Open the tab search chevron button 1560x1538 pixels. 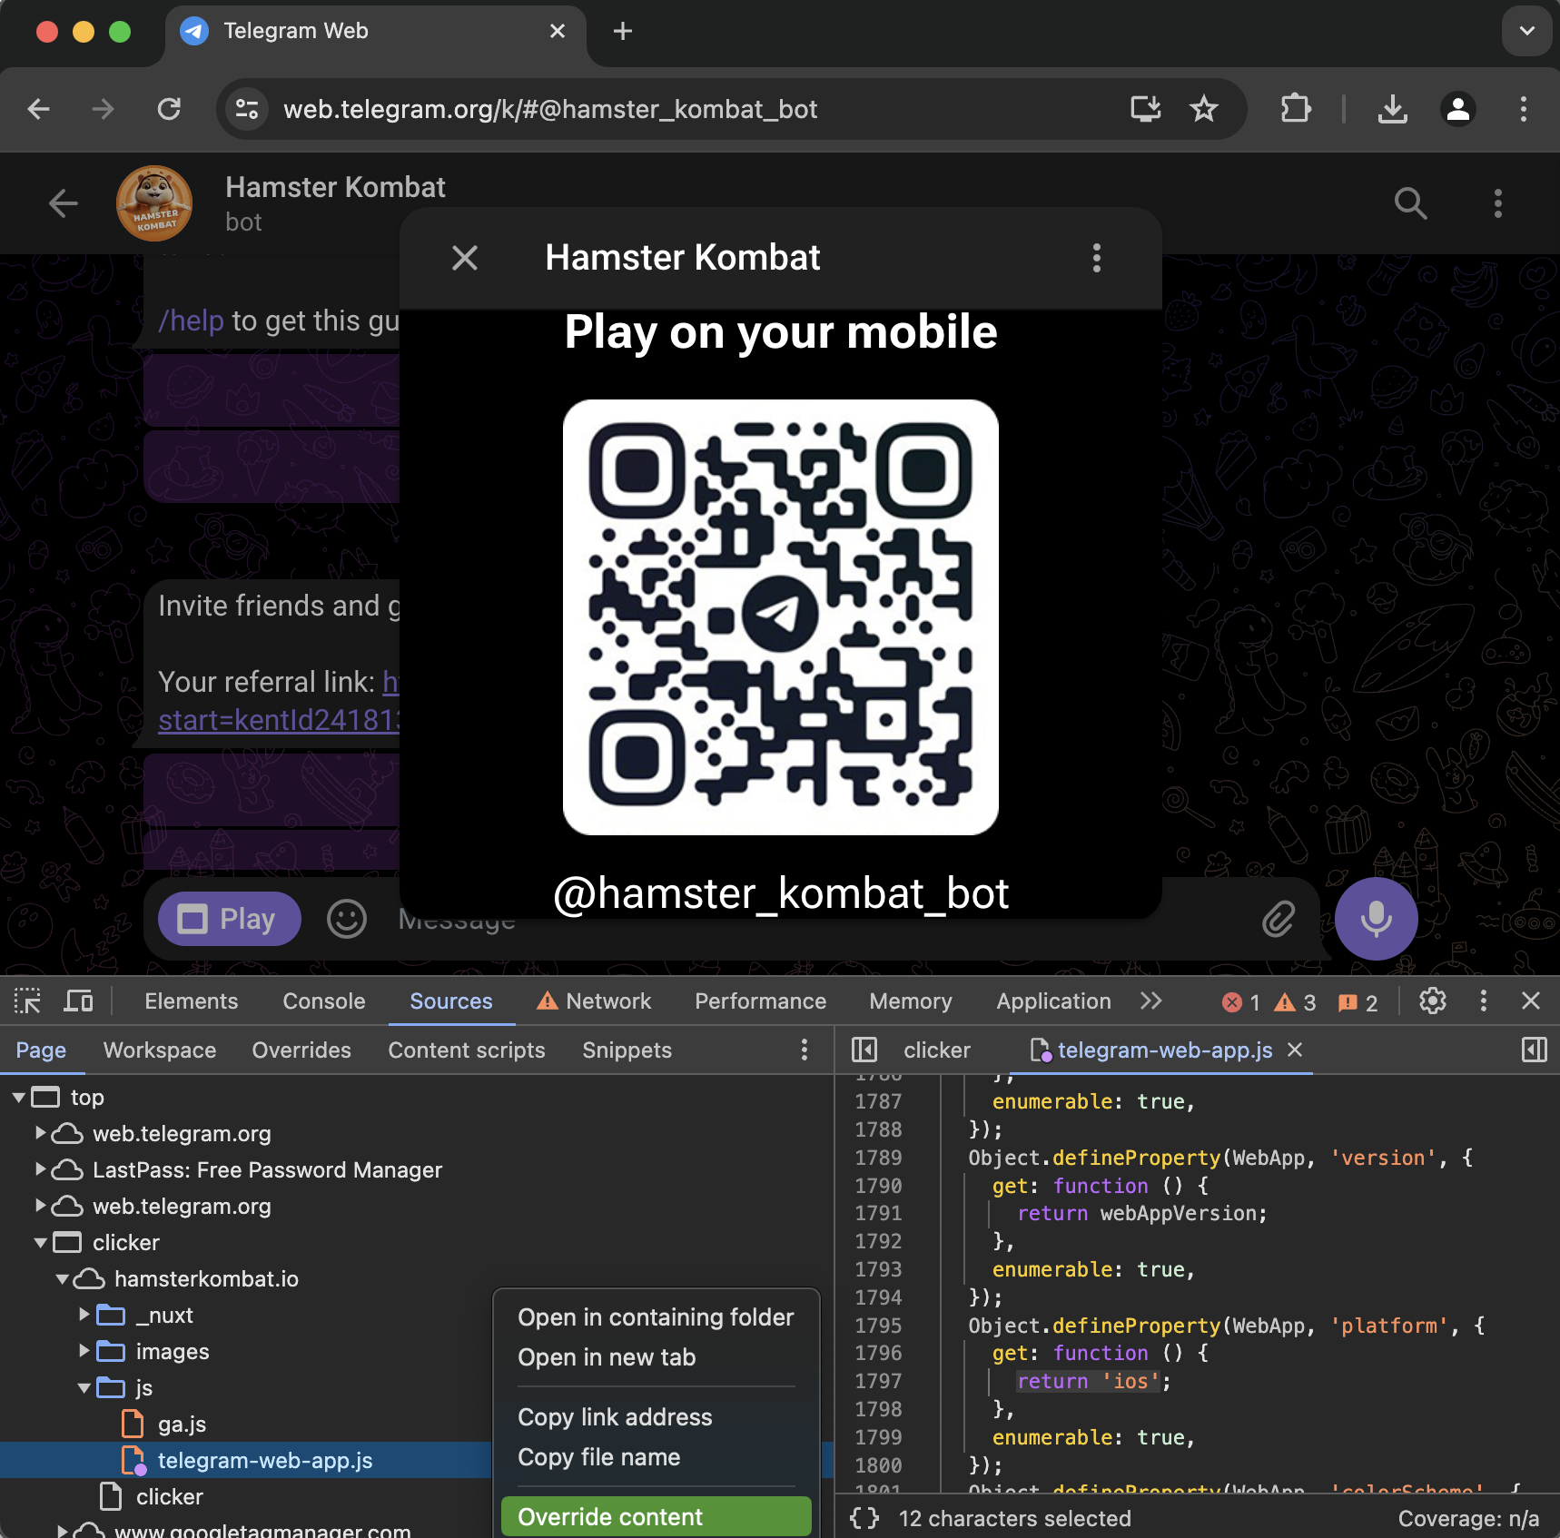tap(1527, 31)
